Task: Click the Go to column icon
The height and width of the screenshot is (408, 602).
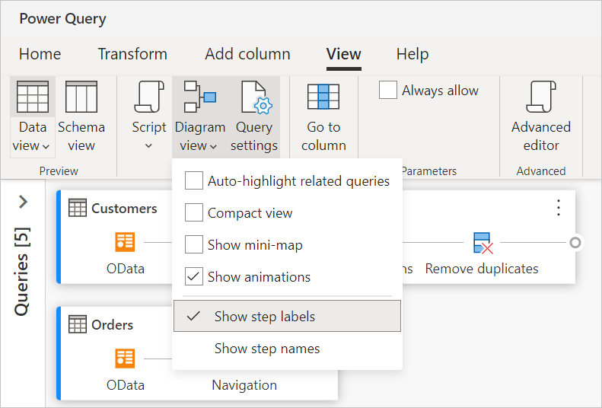Action: (323, 97)
